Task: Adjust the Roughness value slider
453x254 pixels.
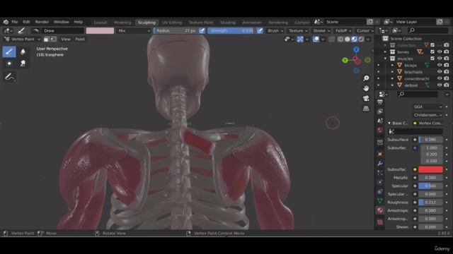Action: click(430, 202)
